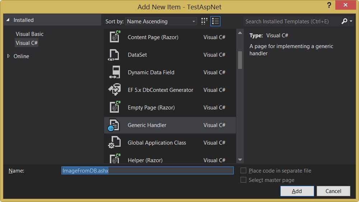The height and width of the screenshot is (202, 359).
Task: Select the Dynamic Data Field name text
Action: 151,72
